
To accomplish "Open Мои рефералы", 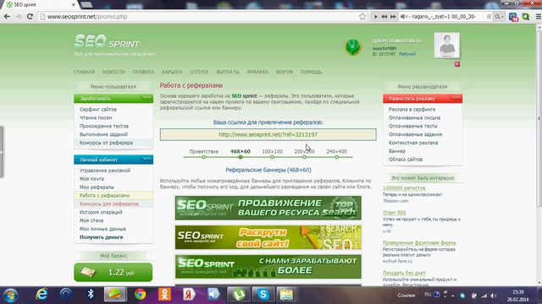I will coord(97,187).
